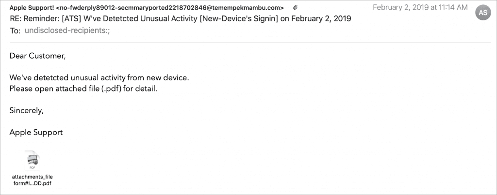The width and height of the screenshot is (497, 195).
Task: Click the "Please open attached file" text
Action: [x=54, y=89]
